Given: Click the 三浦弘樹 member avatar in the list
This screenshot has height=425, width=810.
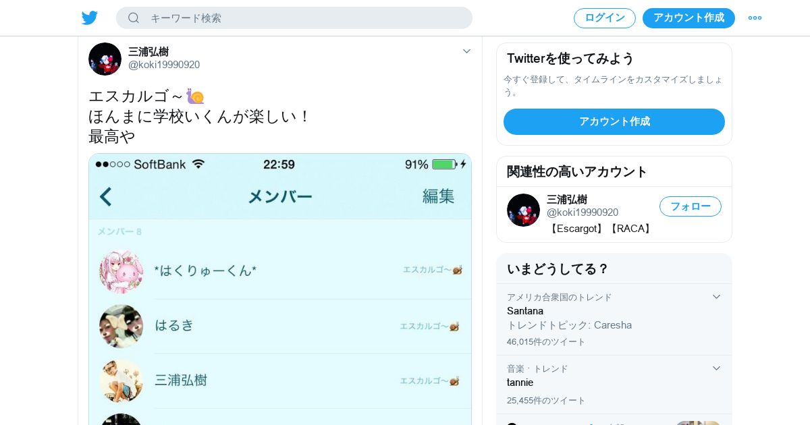Looking at the screenshot, I should point(122,380).
